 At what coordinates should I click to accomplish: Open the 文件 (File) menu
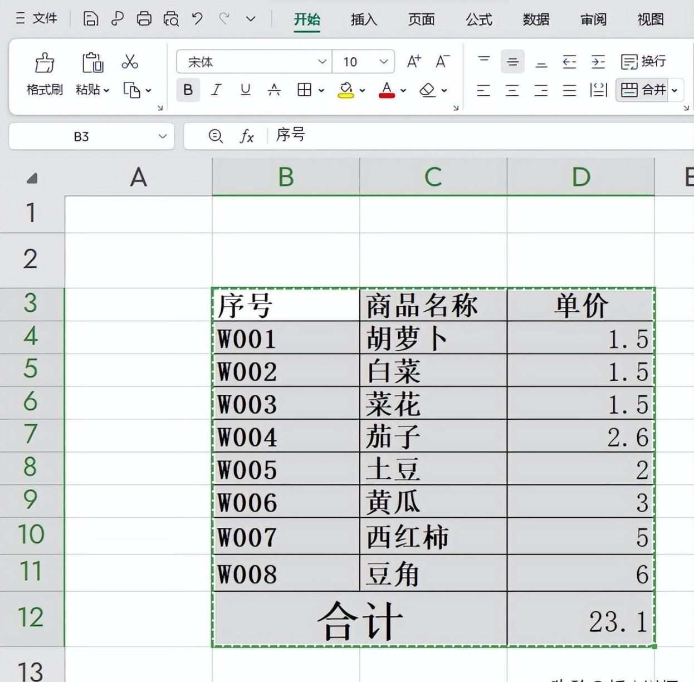click(37, 18)
